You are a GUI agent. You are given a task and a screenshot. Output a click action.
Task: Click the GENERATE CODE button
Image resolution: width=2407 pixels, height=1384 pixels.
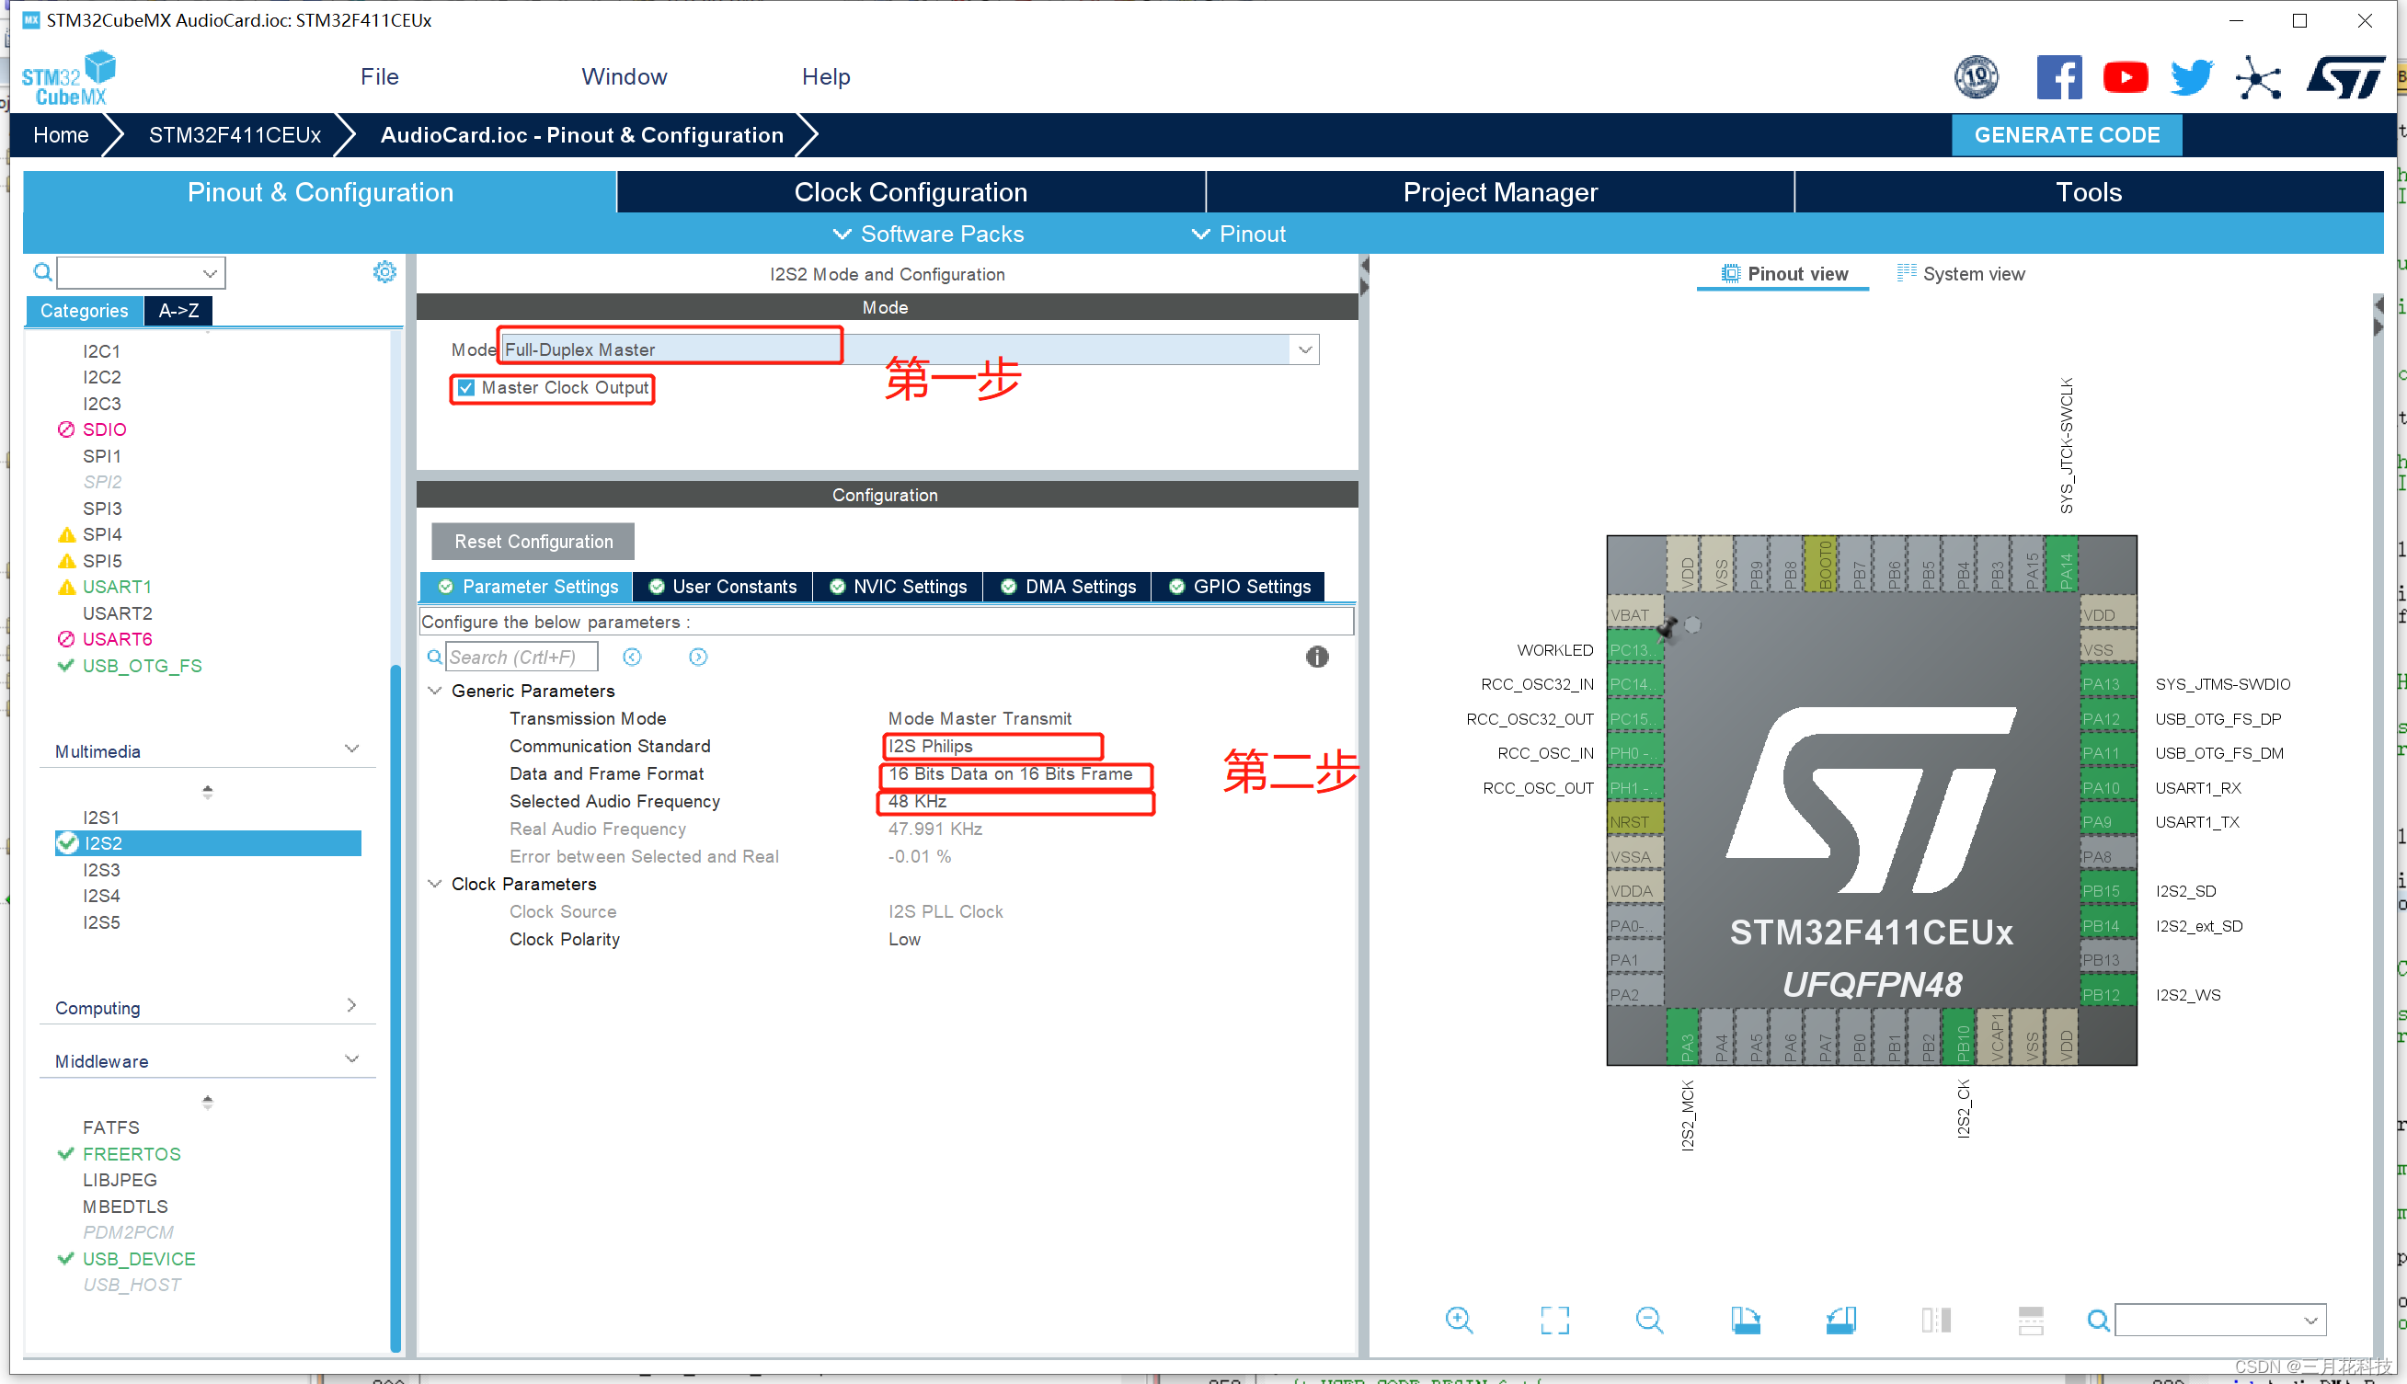click(2066, 135)
